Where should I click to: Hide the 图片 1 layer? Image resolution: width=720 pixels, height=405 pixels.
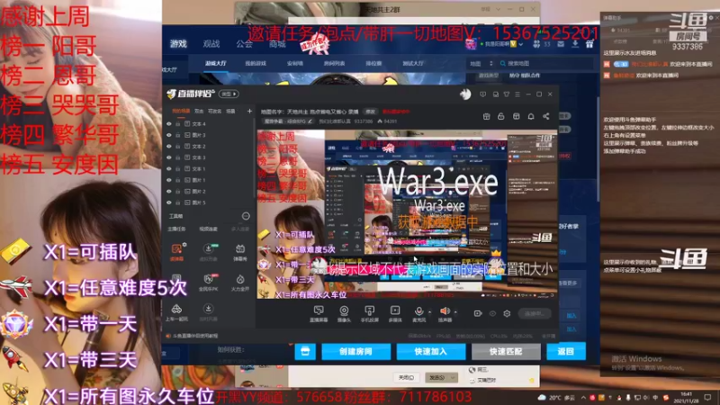point(169,180)
